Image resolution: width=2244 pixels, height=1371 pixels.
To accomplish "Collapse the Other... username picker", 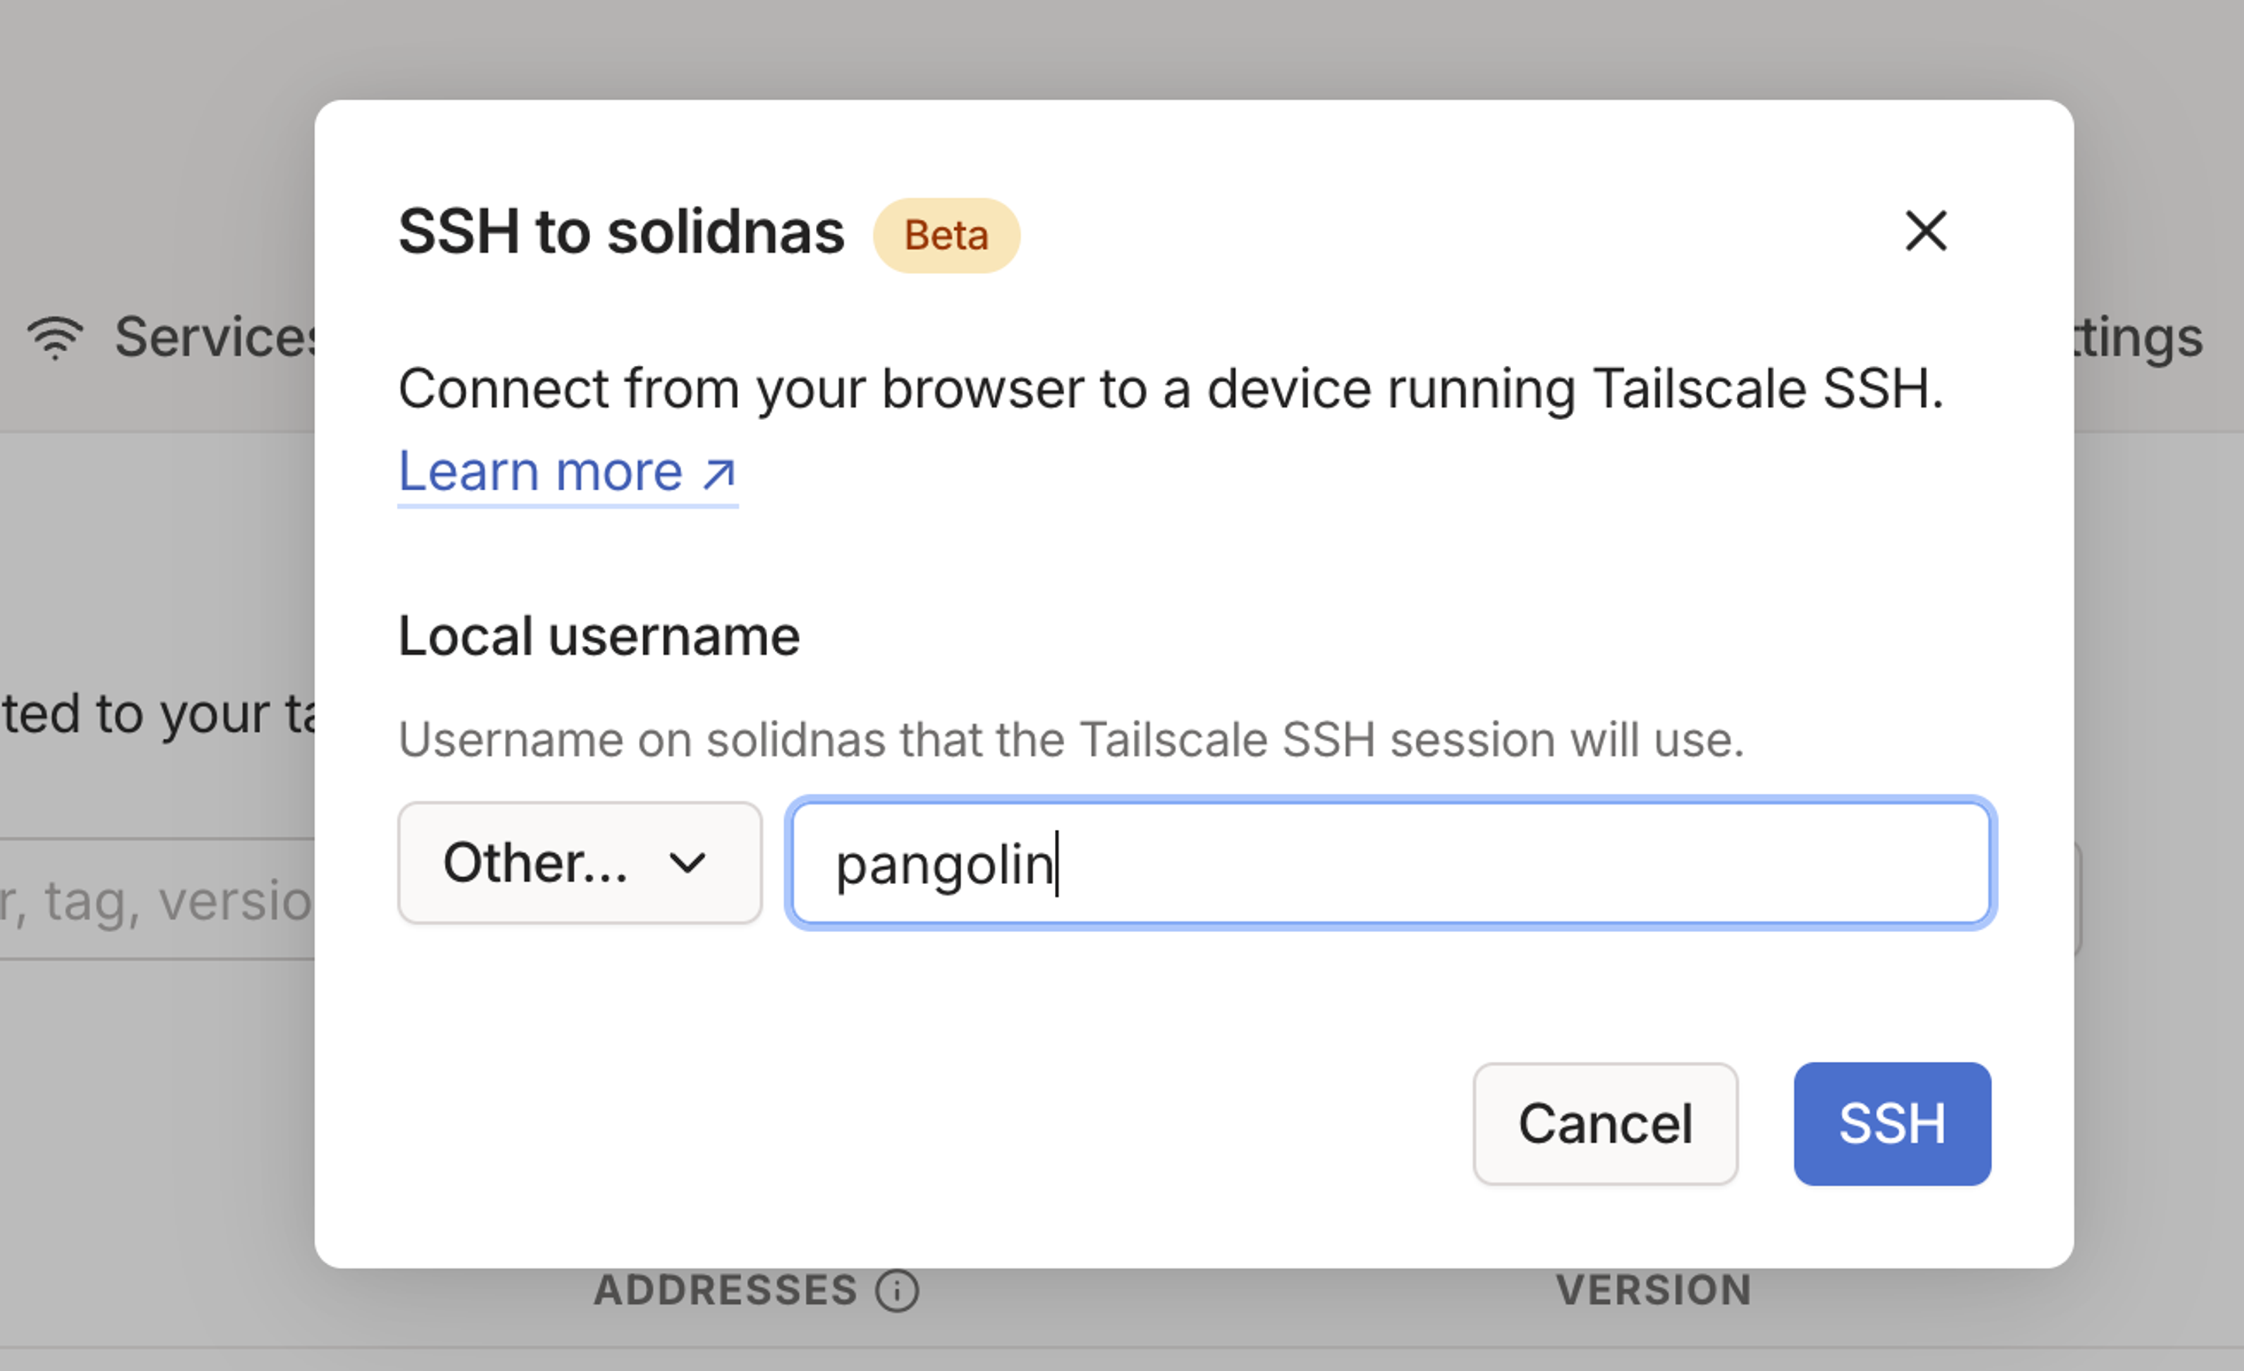I will (579, 863).
